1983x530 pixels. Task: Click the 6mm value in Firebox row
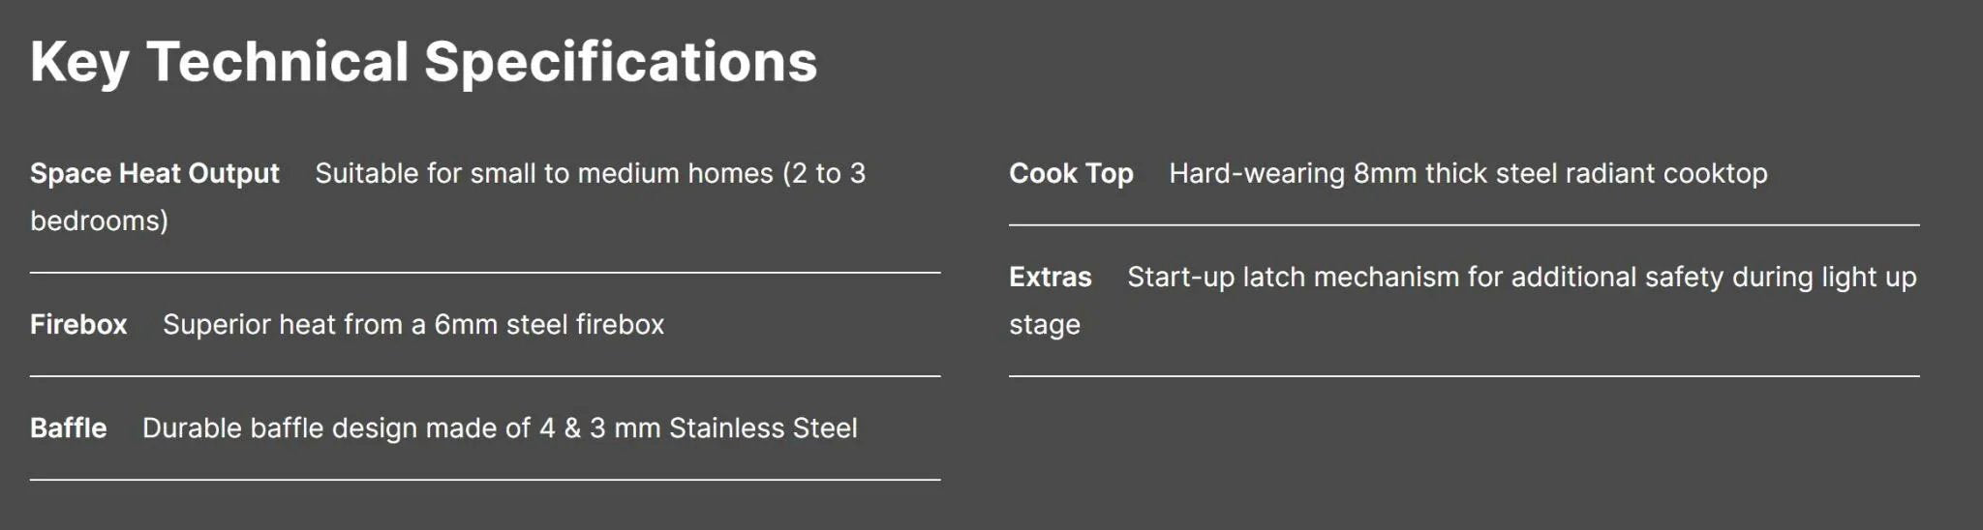(x=466, y=325)
